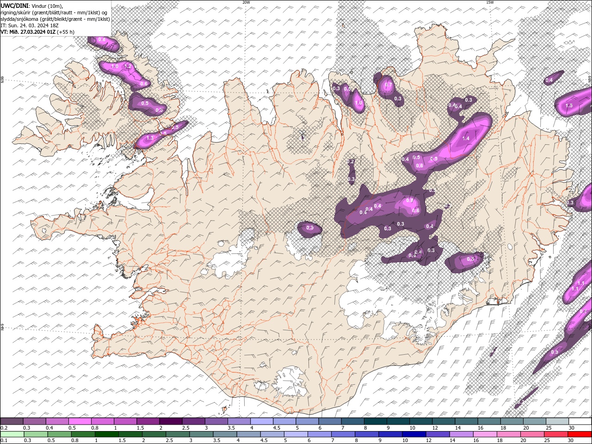Click the '7' label in the green-to-red legend row
The image size is (592, 444).
point(333,441)
